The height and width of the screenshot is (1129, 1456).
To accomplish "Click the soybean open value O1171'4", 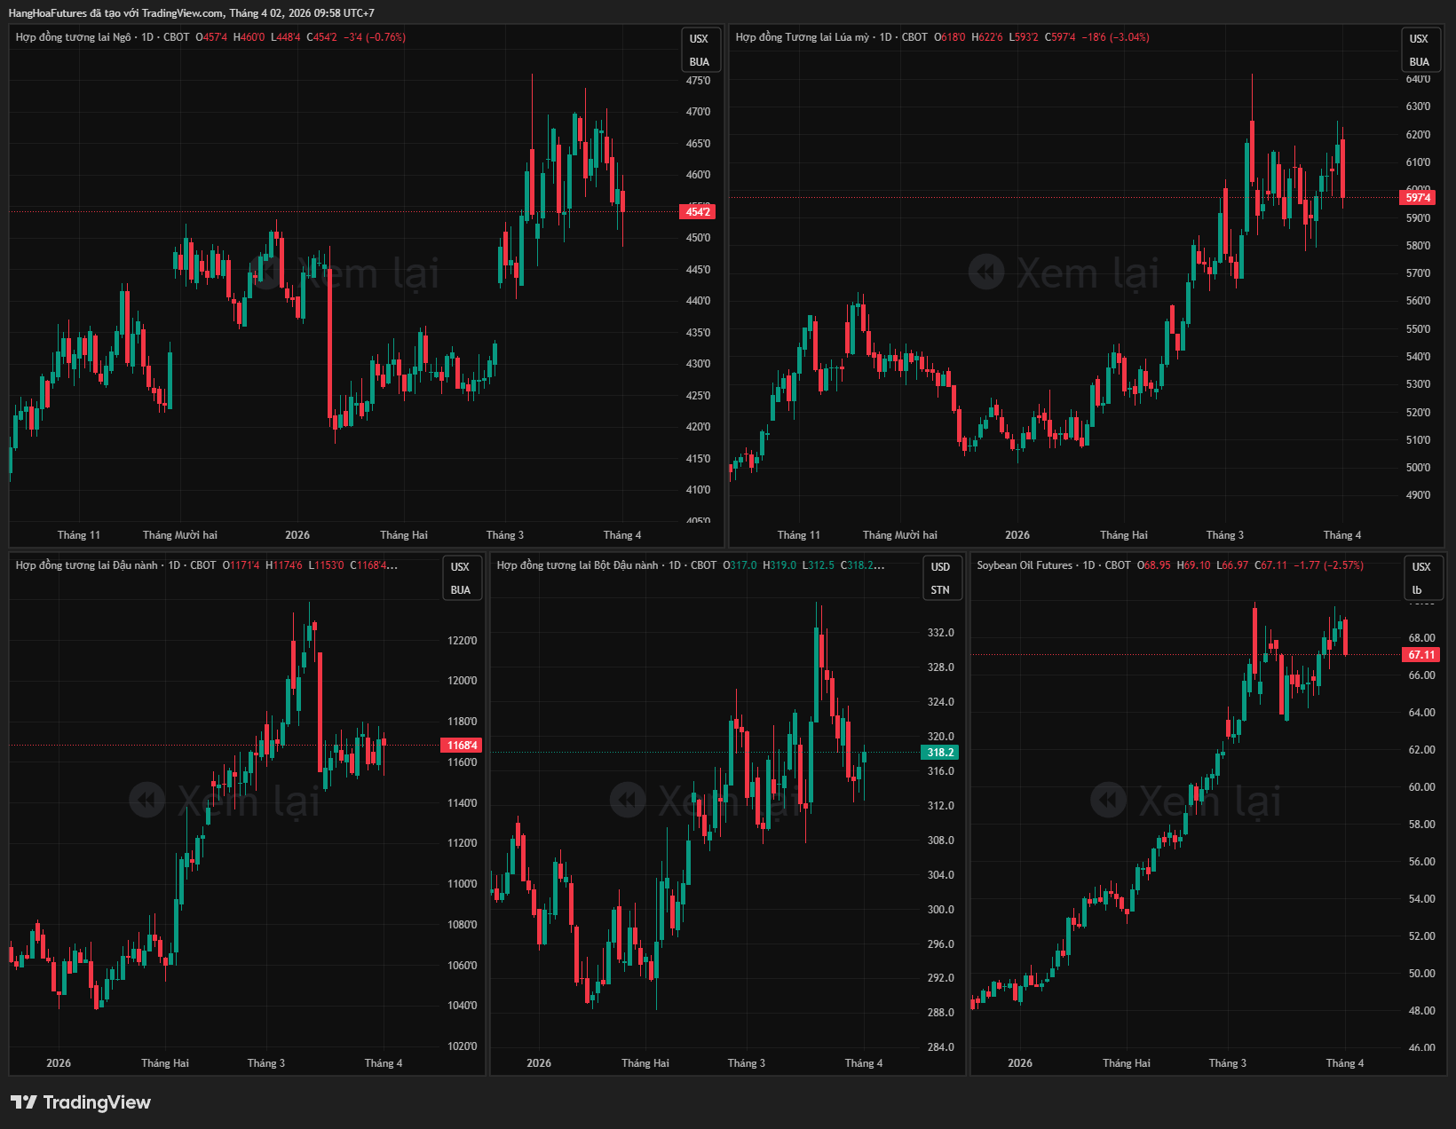I will [x=241, y=565].
